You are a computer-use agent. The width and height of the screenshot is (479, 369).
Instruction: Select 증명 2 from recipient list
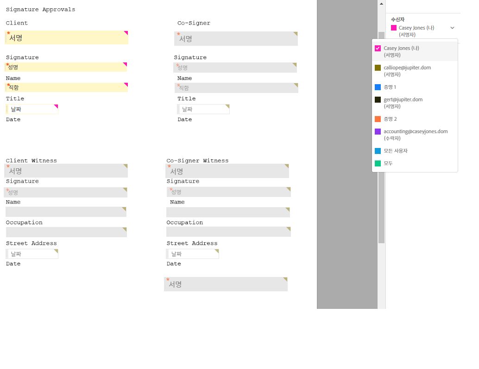coord(415,119)
